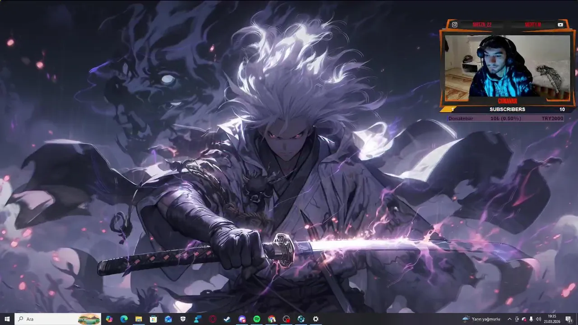Screen dimensions: 578x325
Task: Open the volume speaker tray icon
Action: 538,319
